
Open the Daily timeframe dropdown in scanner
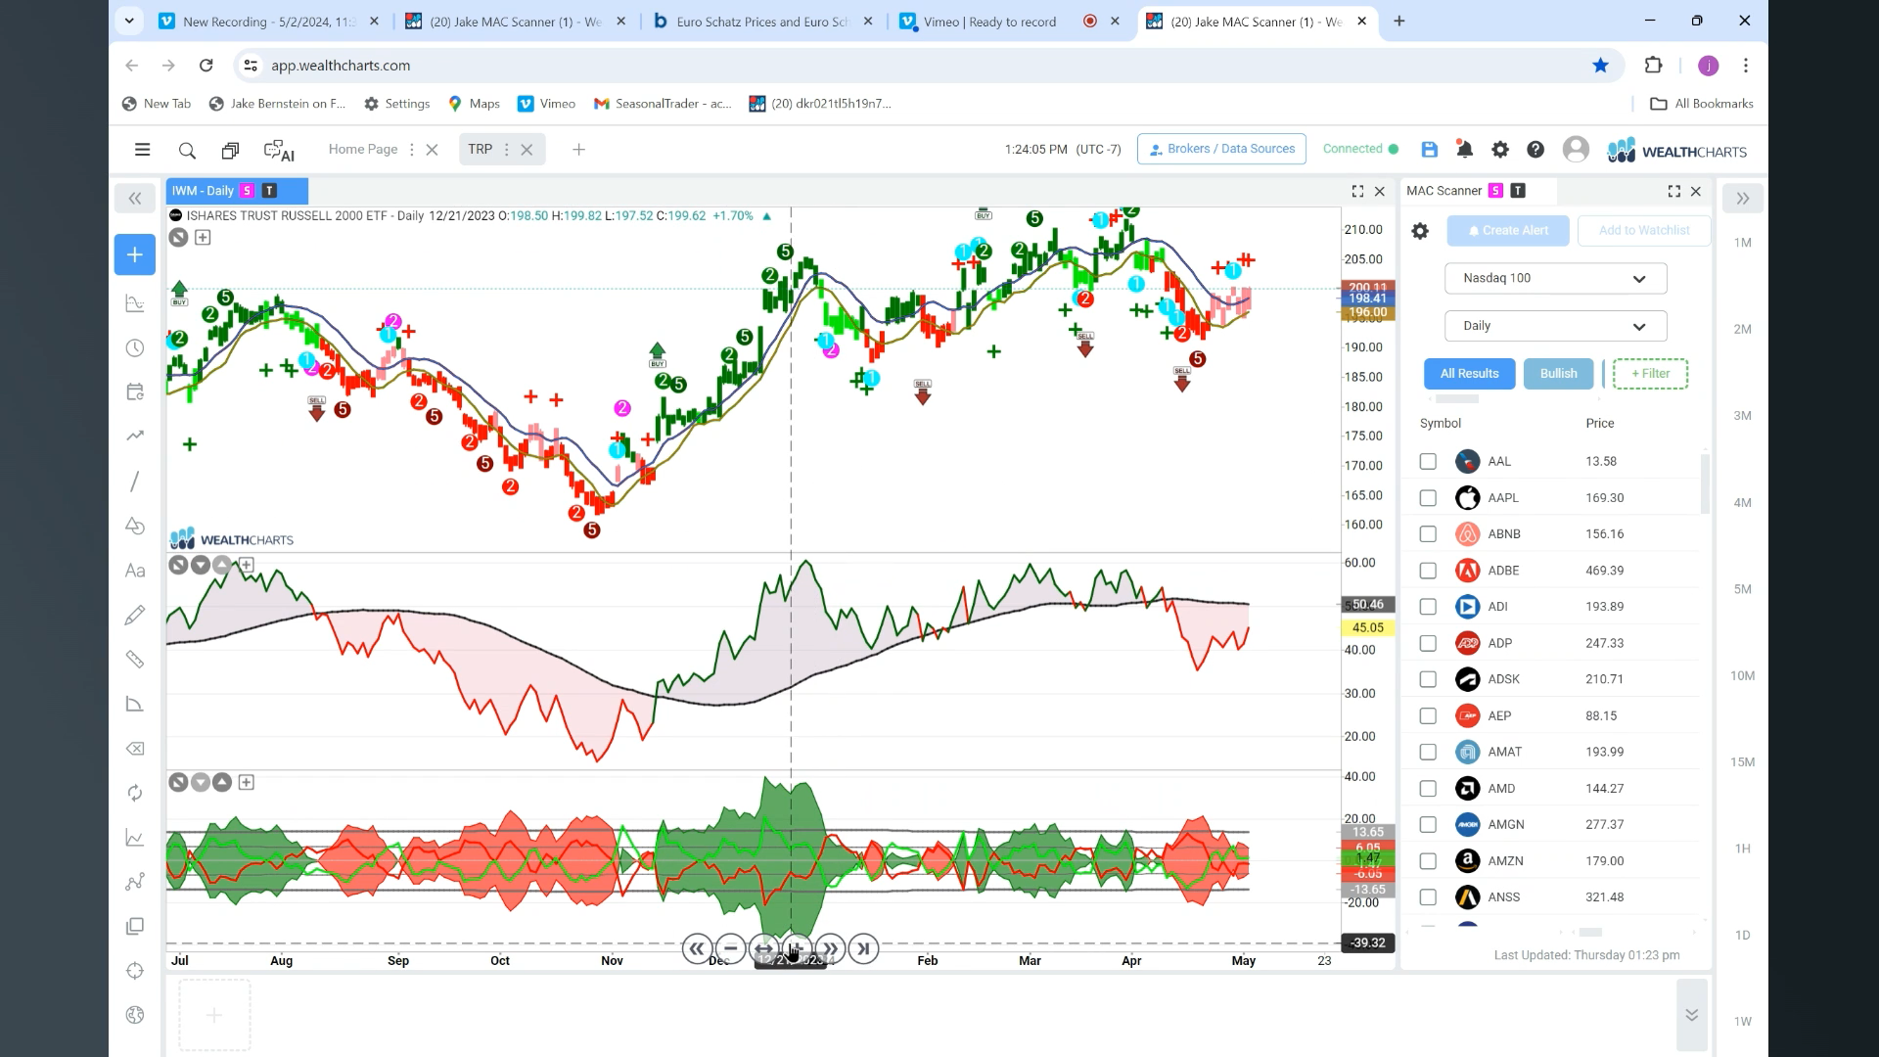pyautogui.click(x=1555, y=326)
